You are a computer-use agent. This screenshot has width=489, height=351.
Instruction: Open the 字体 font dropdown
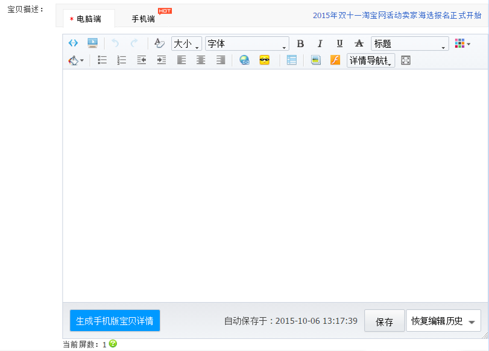(x=247, y=43)
